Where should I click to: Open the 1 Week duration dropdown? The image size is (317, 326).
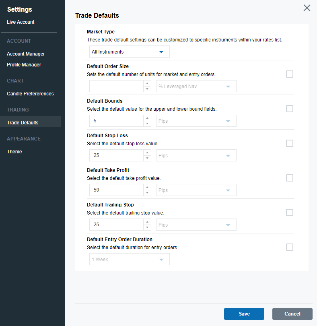pyautogui.click(x=129, y=259)
